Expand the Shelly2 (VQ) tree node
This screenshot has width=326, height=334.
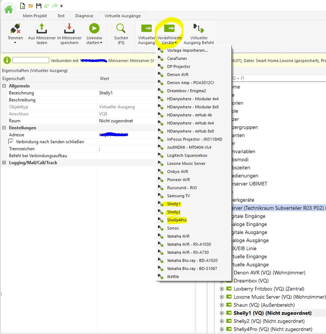tap(222, 321)
